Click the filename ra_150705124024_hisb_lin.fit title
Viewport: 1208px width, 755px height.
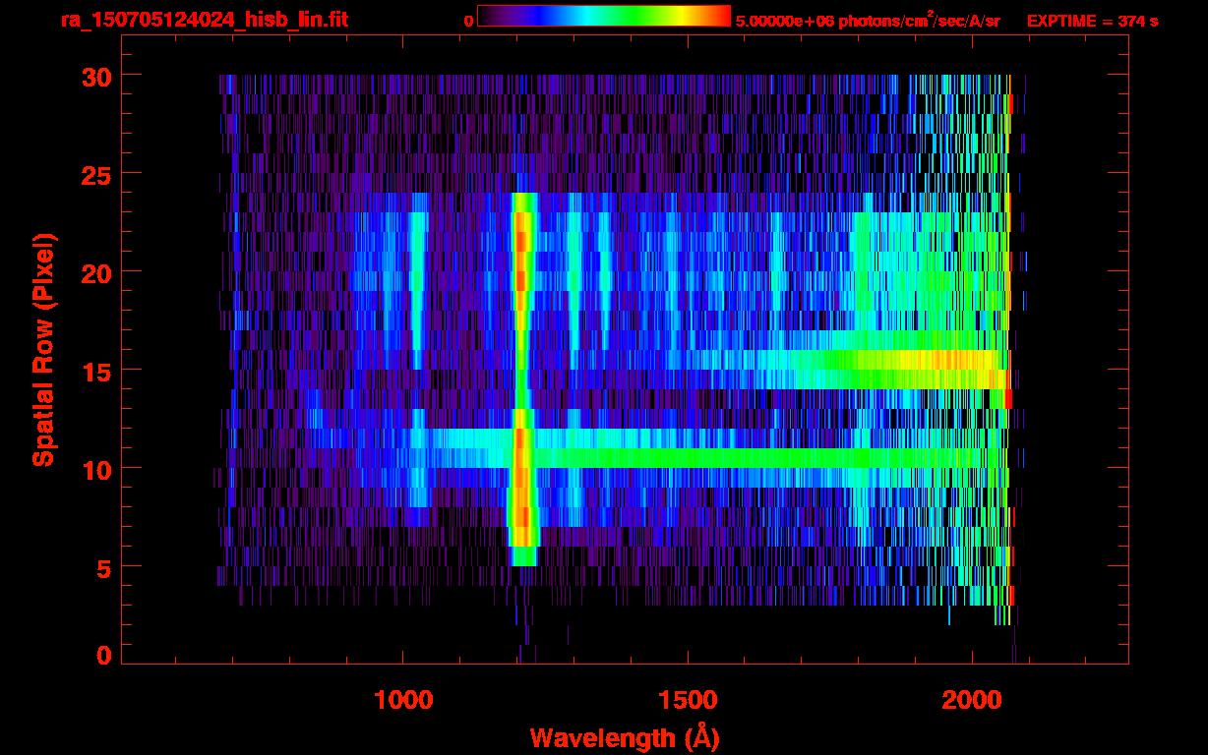pyautogui.click(x=204, y=20)
